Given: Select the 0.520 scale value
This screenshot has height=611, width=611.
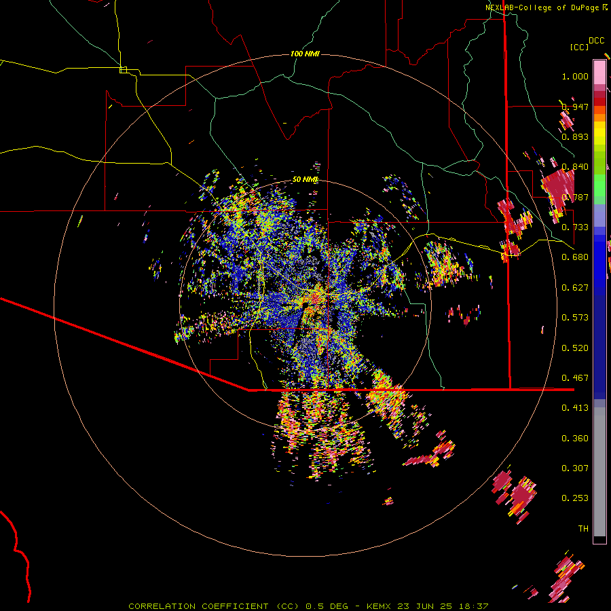Looking at the screenshot, I should 575,348.
